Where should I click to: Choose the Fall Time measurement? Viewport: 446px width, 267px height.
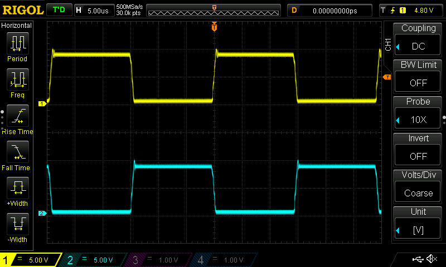click(x=17, y=153)
